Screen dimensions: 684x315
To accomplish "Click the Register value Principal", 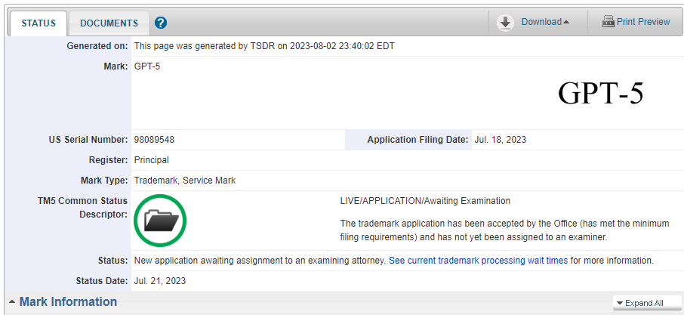I will point(151,160).
